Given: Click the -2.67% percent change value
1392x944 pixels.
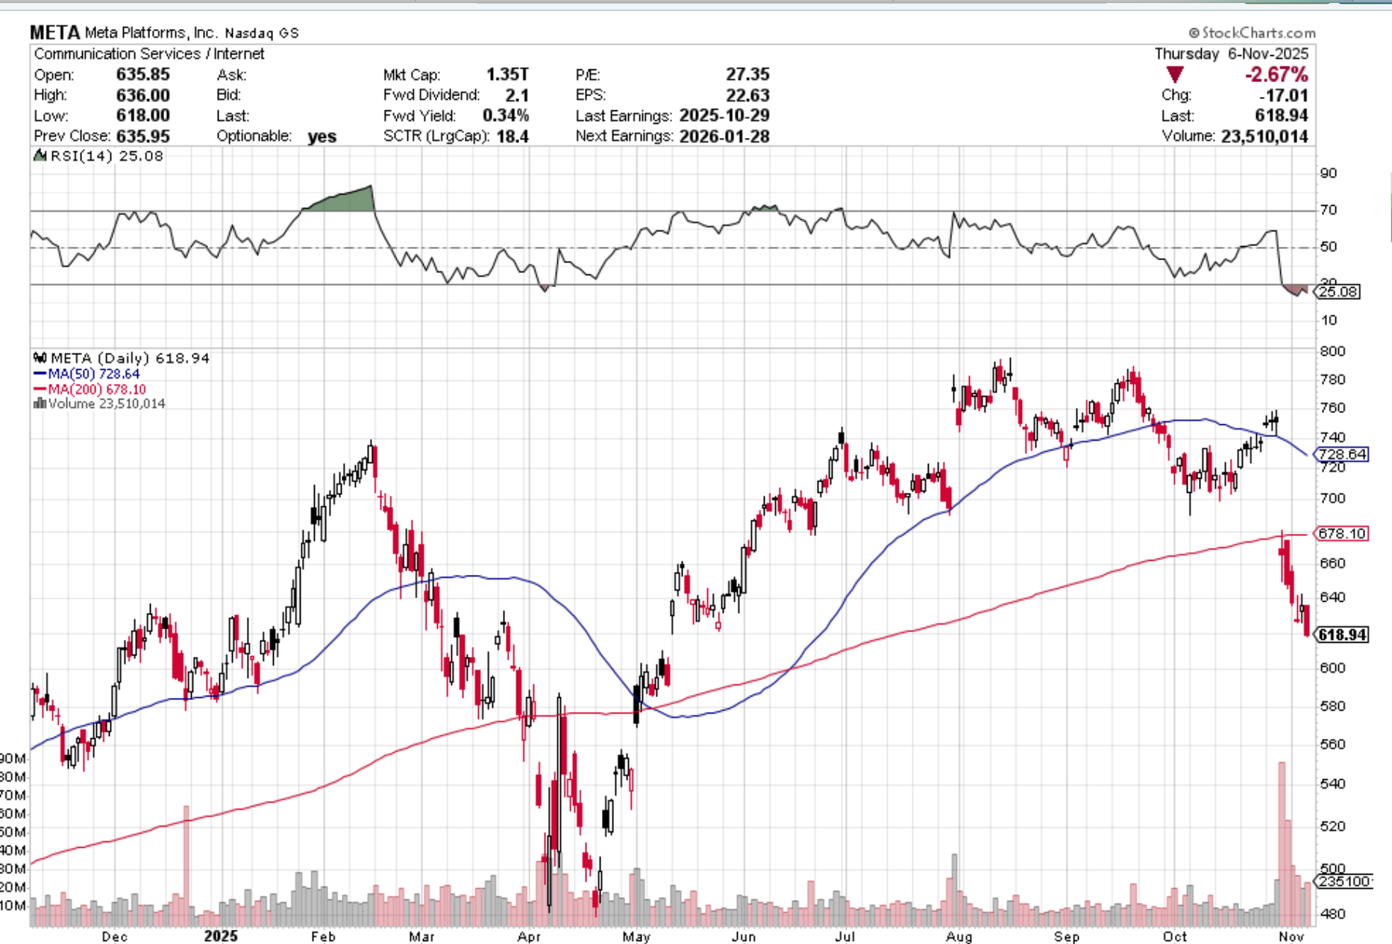Looking at the screenshot, I should tap(1276, 75).
